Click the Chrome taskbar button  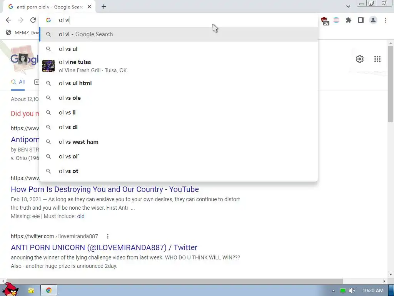(x=49, y=291)
